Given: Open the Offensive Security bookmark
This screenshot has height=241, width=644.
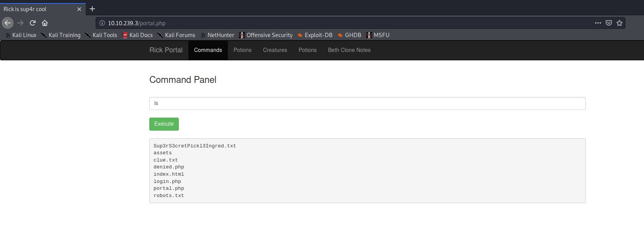Looking at the screenshot, I should click(266, 35).
